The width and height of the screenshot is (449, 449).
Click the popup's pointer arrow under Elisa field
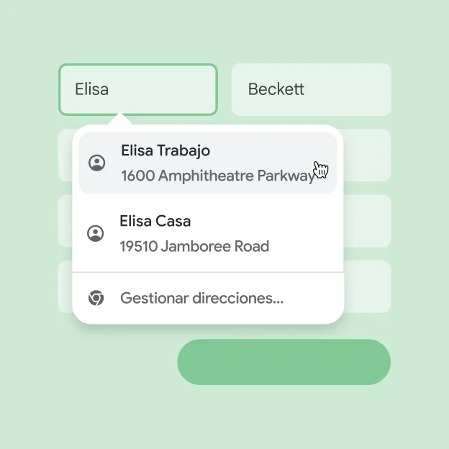tap(122, 119)
